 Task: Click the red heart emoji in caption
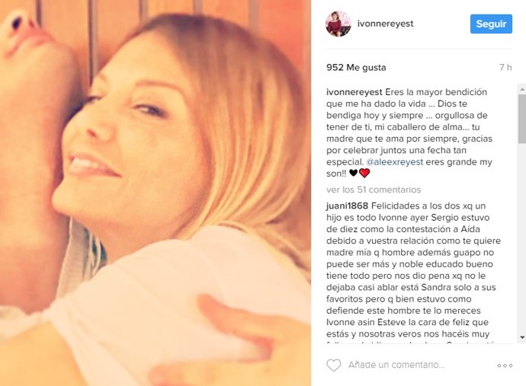point(364,173)
